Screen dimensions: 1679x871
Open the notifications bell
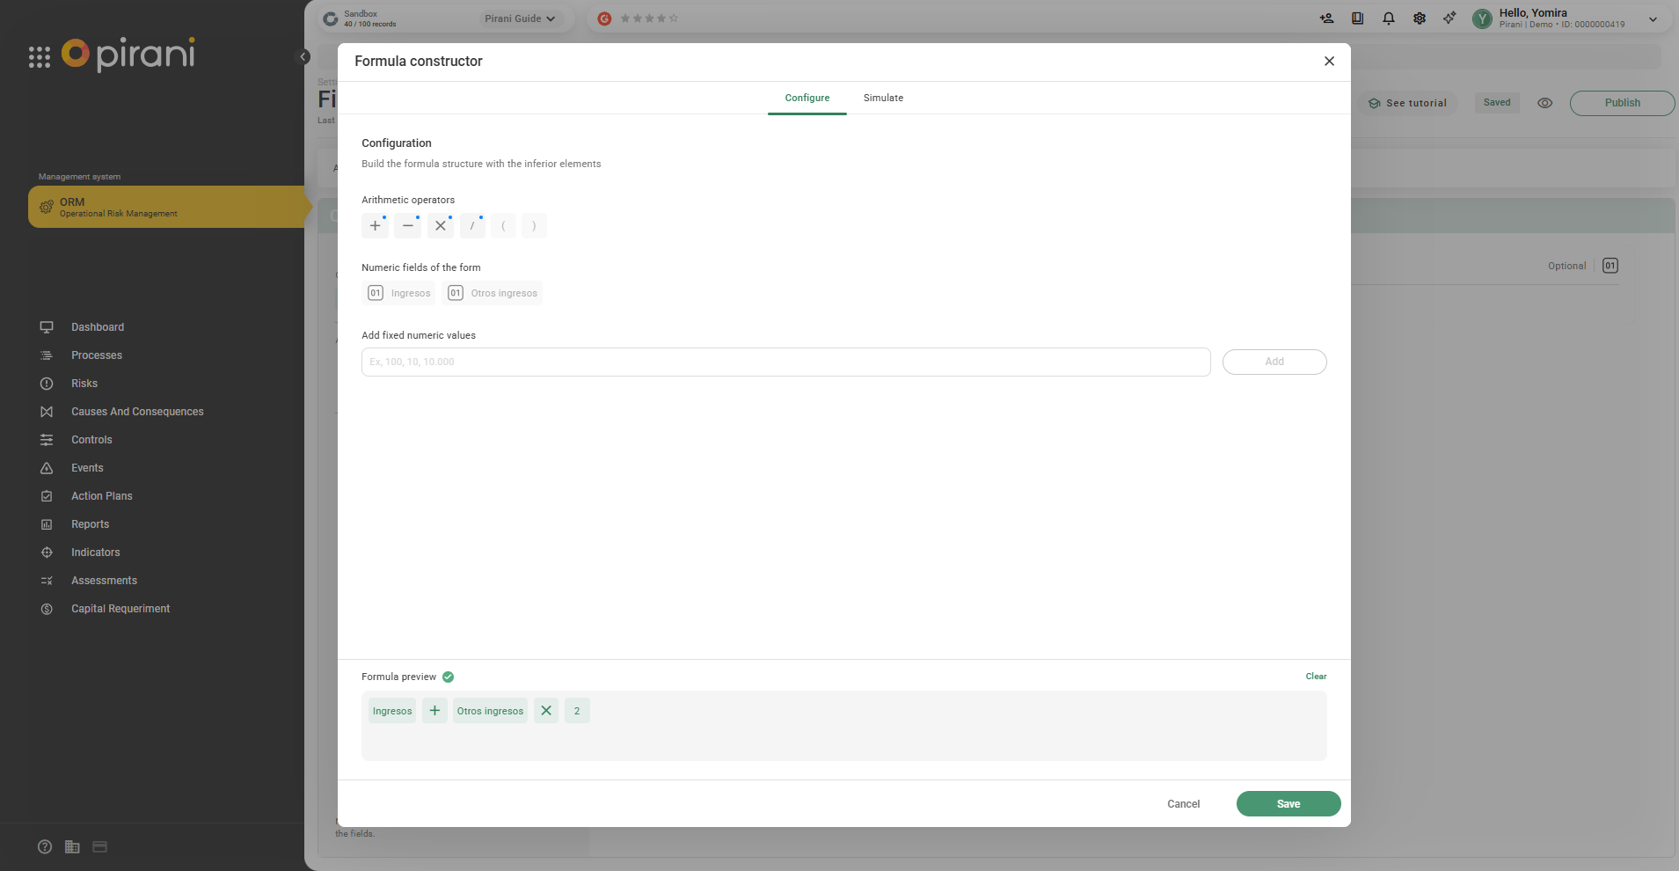click(1389, 18)
